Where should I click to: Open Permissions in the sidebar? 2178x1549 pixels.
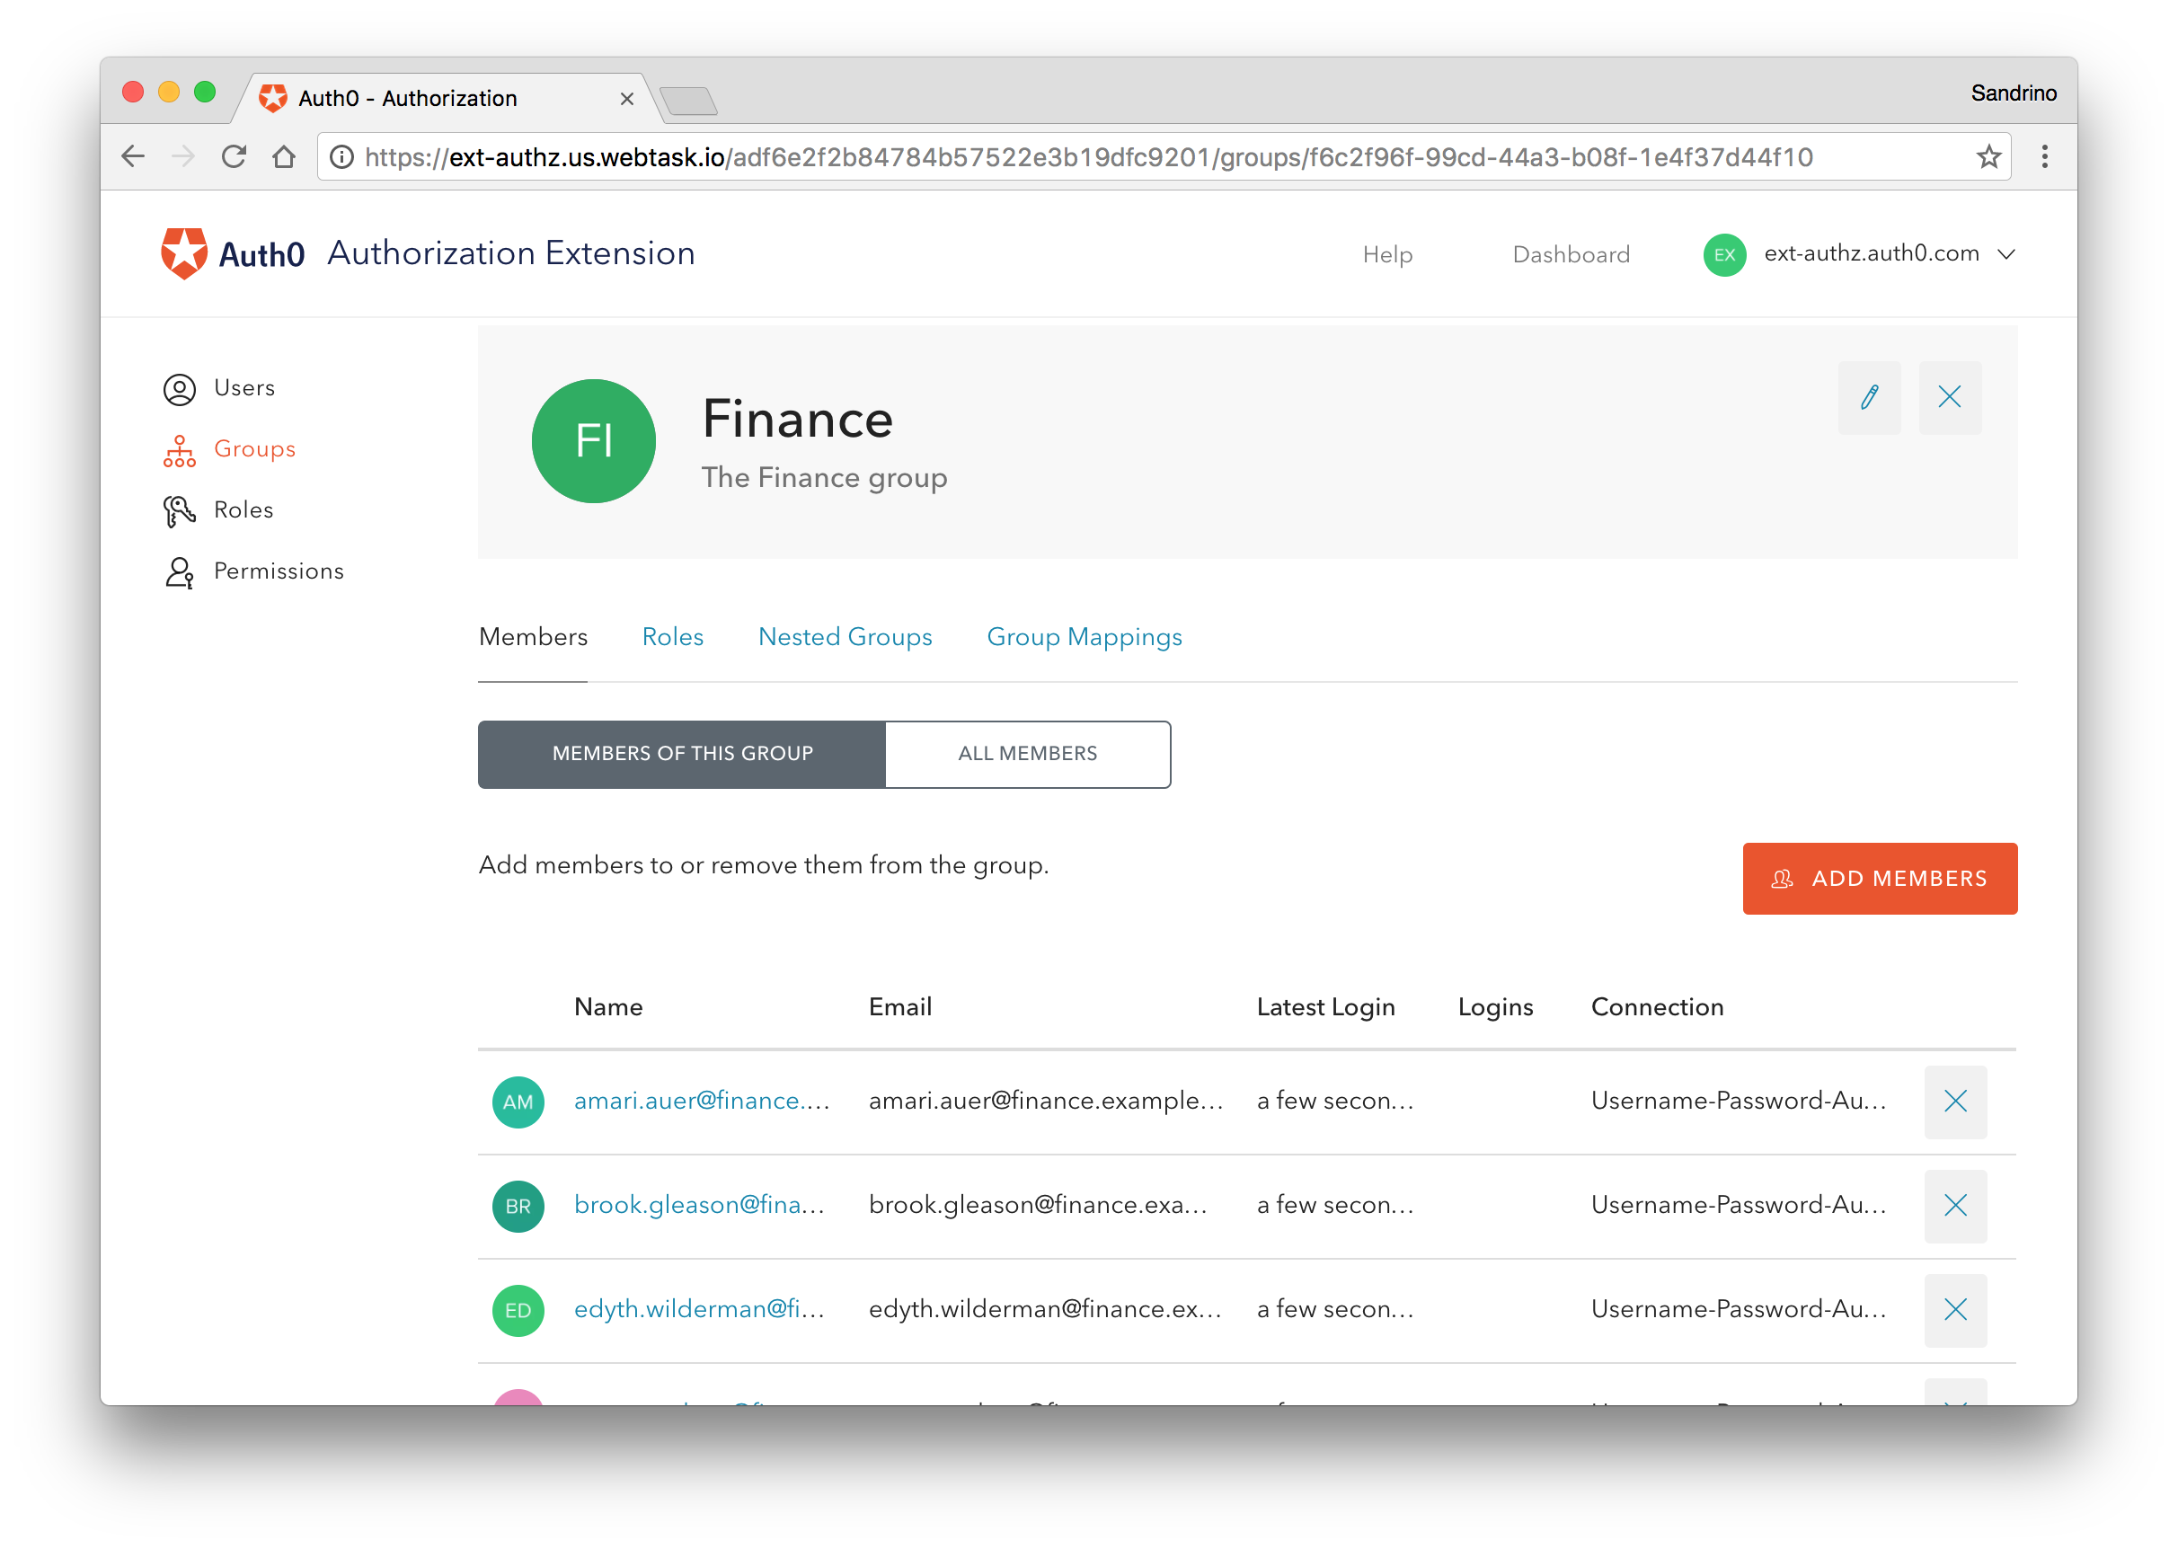(x=278, y=571)
